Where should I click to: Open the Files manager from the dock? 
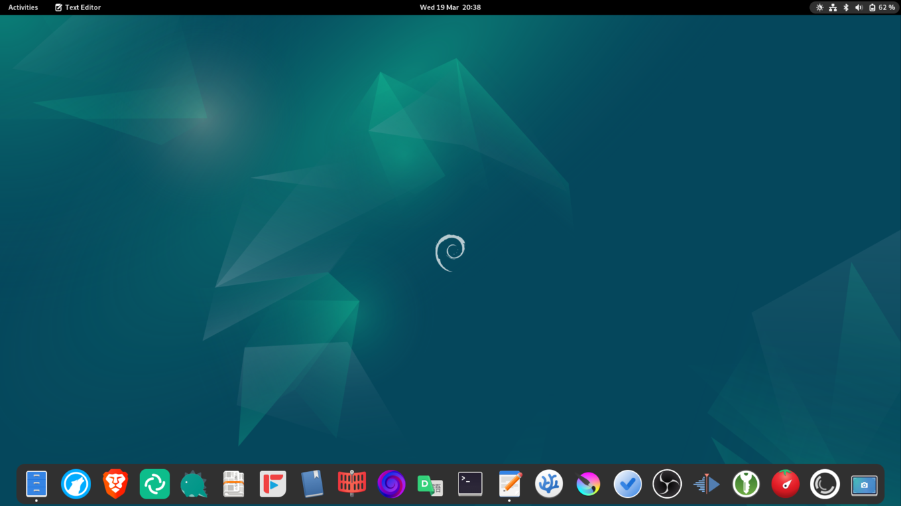tap(36, 483)
